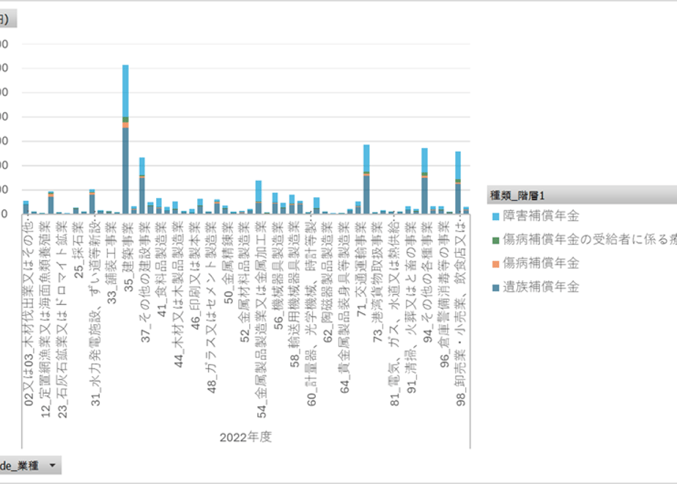677x484 pixels.
Task: Click the 35_建築事業 axis category label
Action: (x=129, y=257)
